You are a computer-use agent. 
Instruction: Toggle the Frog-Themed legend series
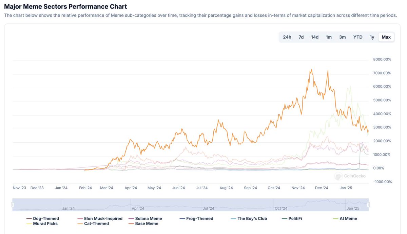[196, 218]
